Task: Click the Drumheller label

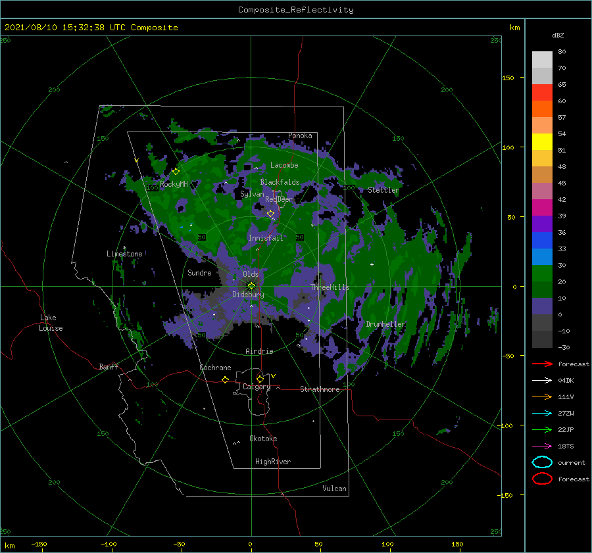Action: click(385, 324)
